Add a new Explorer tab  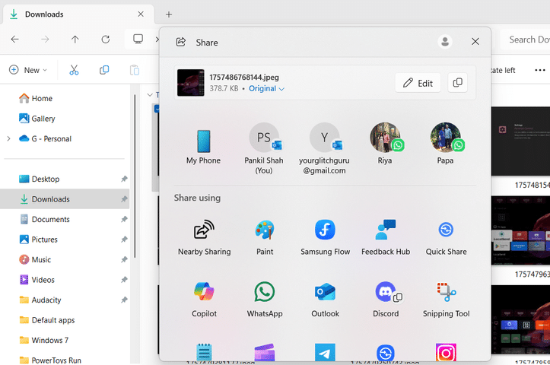point(169,14)
